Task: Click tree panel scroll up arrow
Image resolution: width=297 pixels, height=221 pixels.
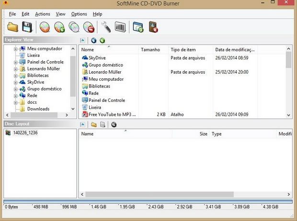Action: [73, 49]
